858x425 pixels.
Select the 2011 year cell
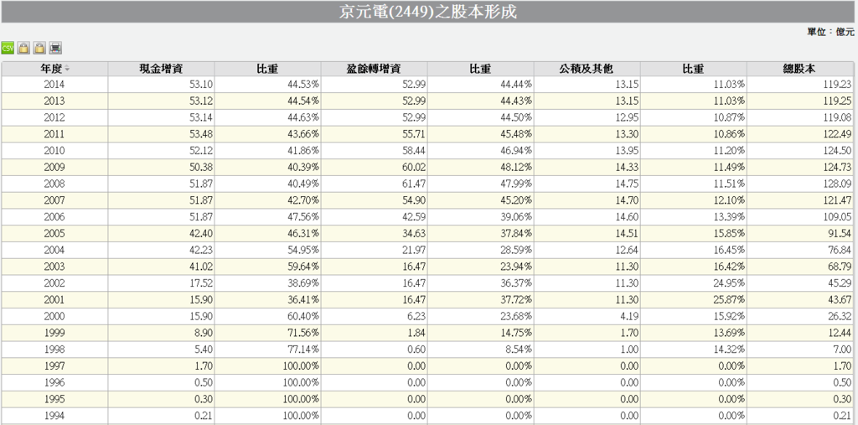click(54, 134)
